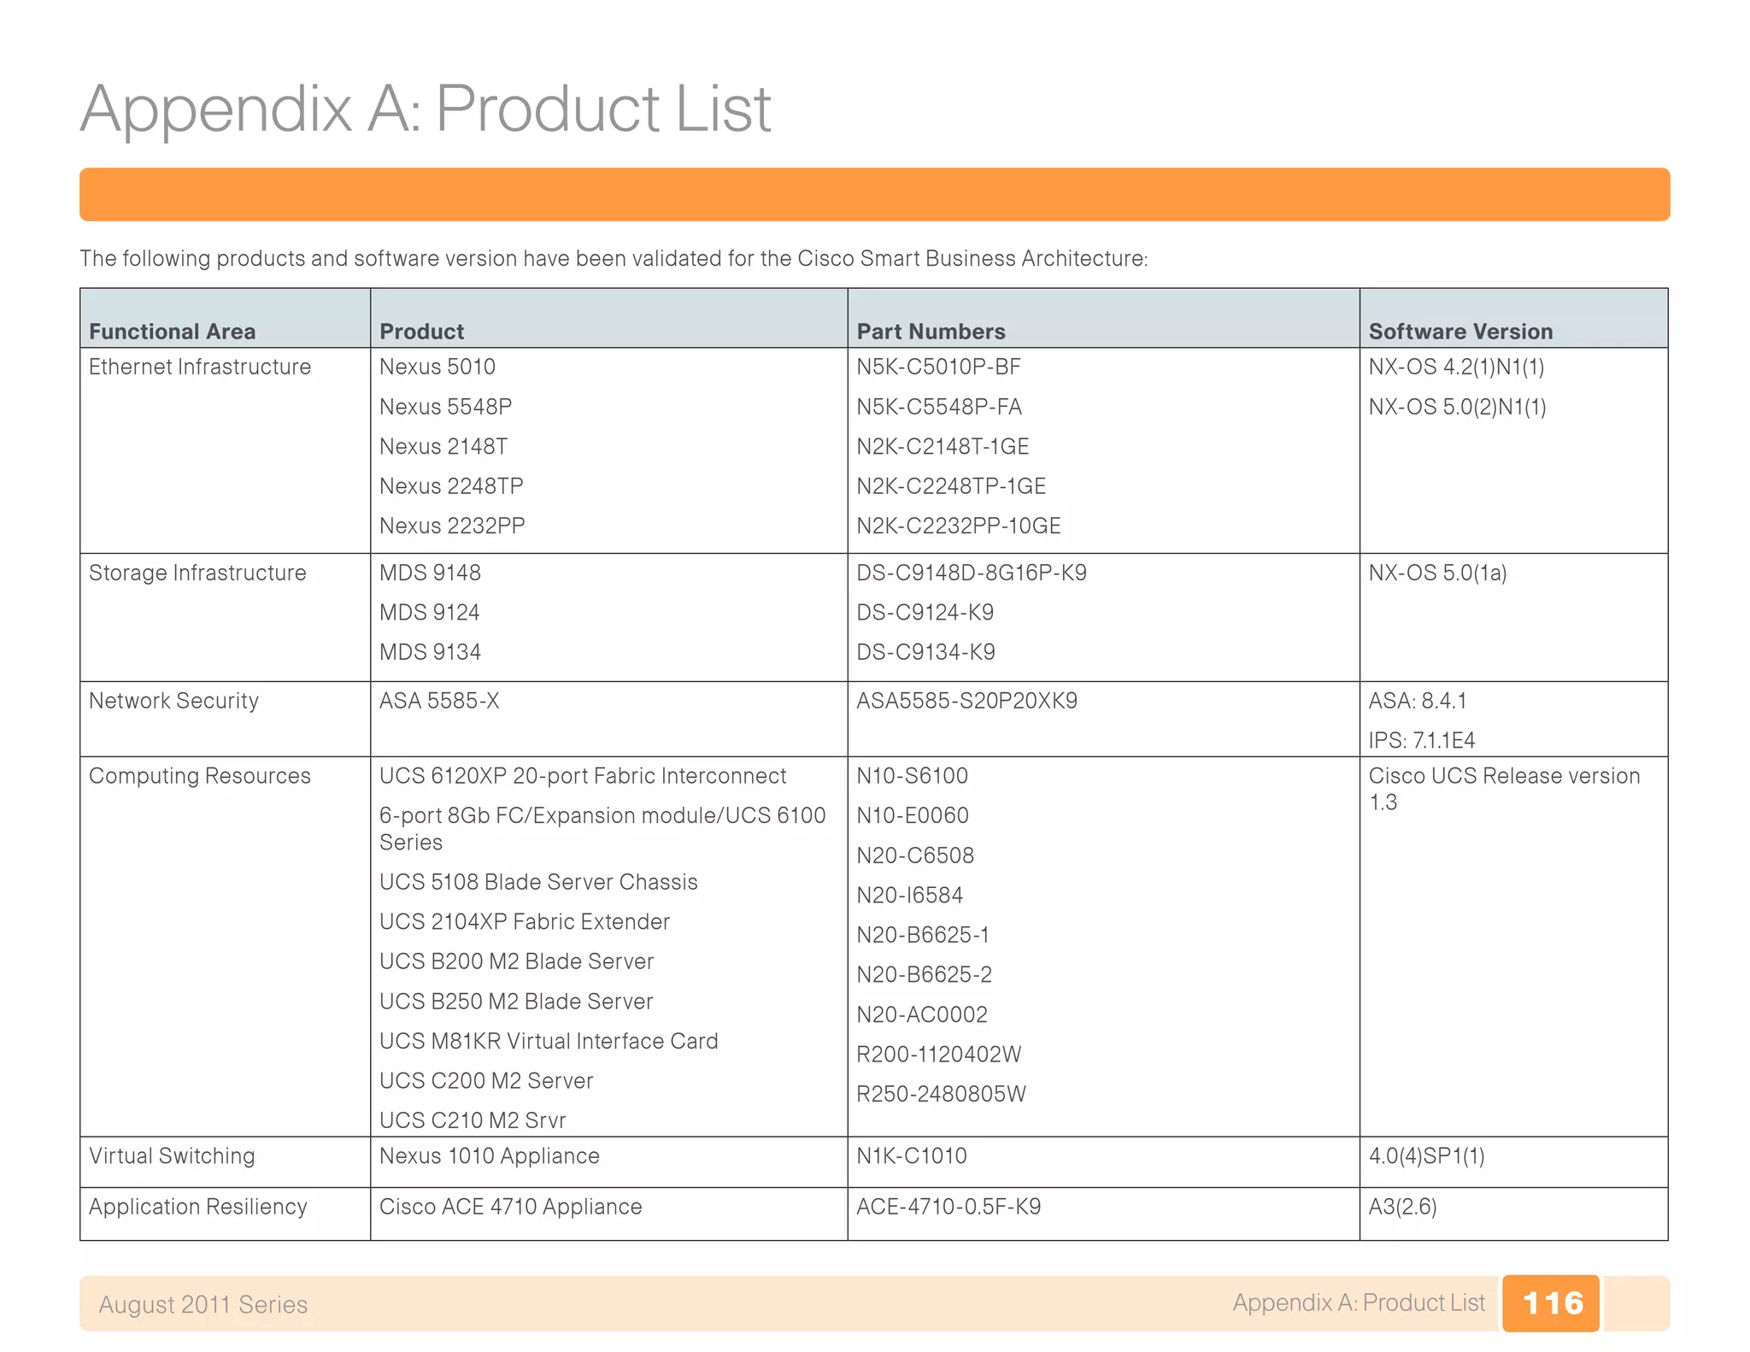Click the 'Nexus 5010' product entry
Viewport: 1750px width, 1352px height.
(x=437, y=367)
